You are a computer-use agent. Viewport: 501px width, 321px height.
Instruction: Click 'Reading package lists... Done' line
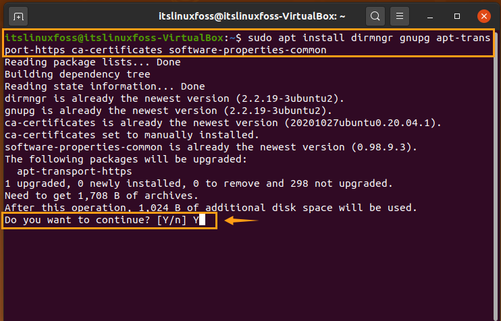(93, 62)
